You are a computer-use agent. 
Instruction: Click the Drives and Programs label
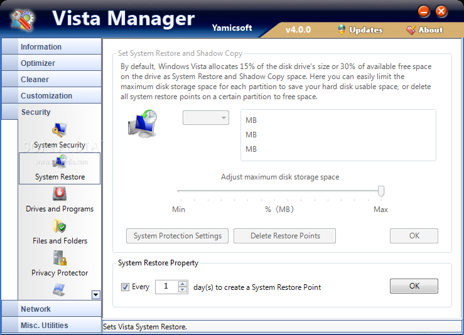[60, 209]
